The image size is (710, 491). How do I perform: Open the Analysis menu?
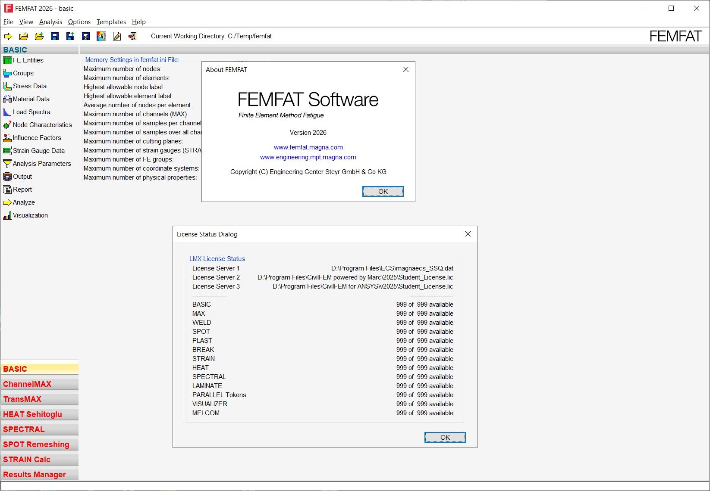click(x=50, y=22)
